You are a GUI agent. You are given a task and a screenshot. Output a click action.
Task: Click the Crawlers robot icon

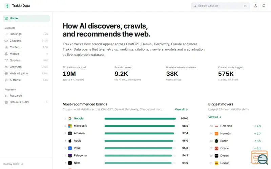click(6, 67)
